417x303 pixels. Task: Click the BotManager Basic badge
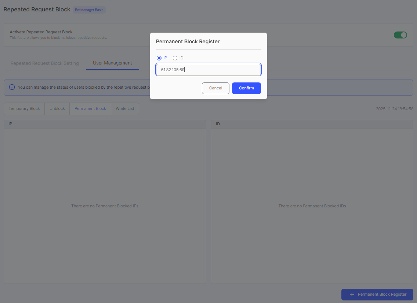89,10
